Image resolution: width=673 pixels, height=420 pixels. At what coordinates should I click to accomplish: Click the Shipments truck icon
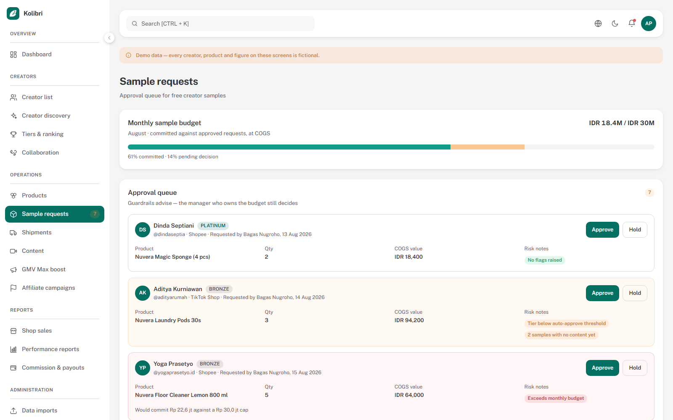[13, 233]
